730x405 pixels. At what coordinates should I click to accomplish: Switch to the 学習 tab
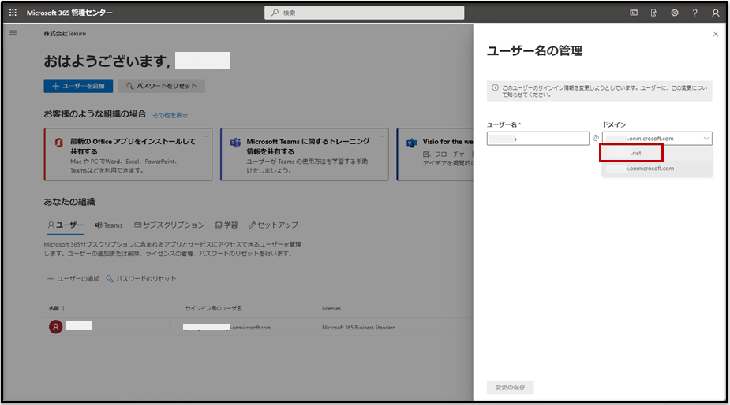pyautogui.click(x=226, y=225)
